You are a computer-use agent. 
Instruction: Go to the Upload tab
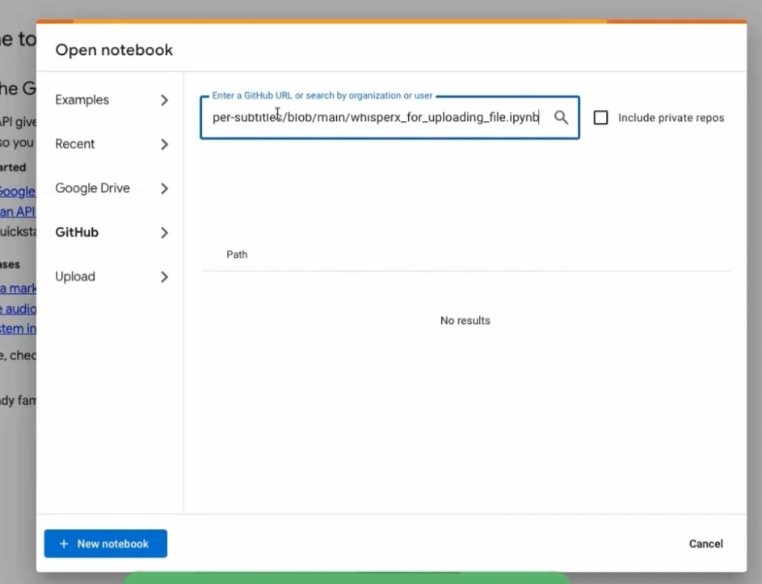[75, 276]
